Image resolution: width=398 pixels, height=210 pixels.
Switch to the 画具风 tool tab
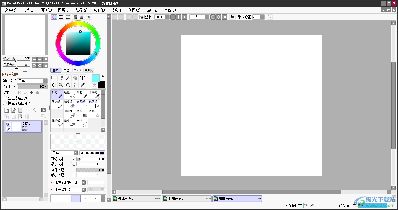[89, 70]
